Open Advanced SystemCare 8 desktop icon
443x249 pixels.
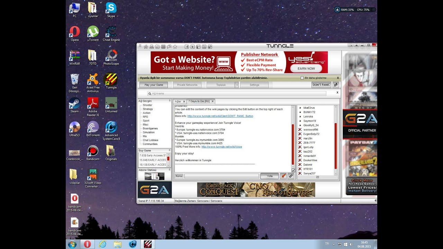(111, 131)
